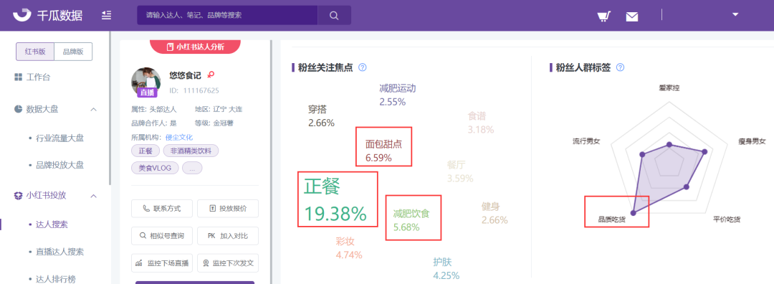This screenshot has width=774, height=284.
Task: Click the search magnifier button
Action: (x=334, y=15)
